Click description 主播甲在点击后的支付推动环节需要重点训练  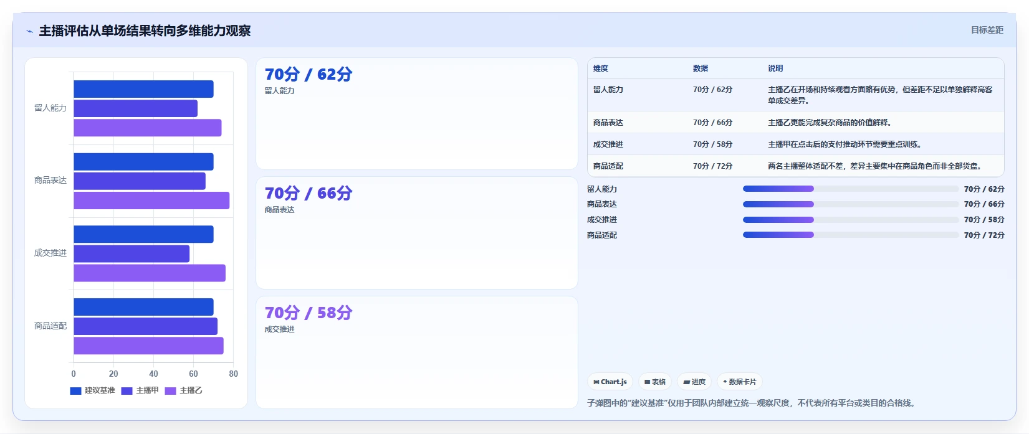click(x=845, y=144)
